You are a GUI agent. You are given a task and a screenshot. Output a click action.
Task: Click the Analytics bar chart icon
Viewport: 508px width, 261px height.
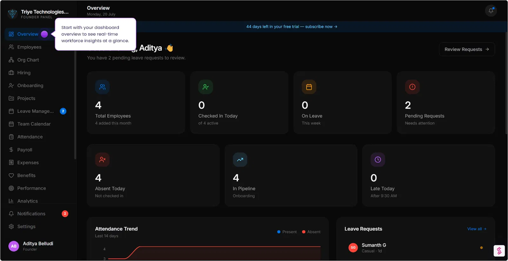click(x=11, y=201)
